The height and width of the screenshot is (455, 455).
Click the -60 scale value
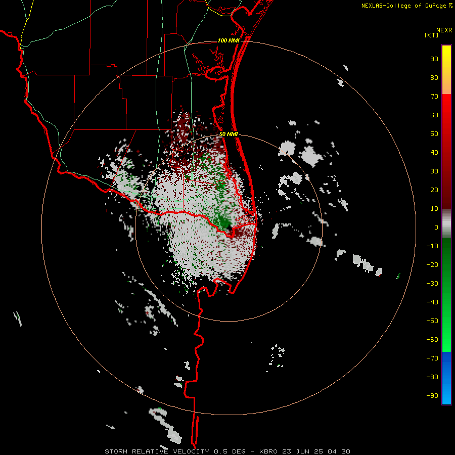tap(432, 340)
